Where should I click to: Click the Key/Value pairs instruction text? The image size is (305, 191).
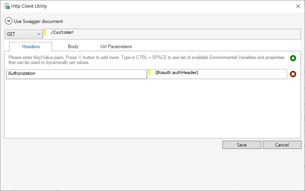coord(146,60)
